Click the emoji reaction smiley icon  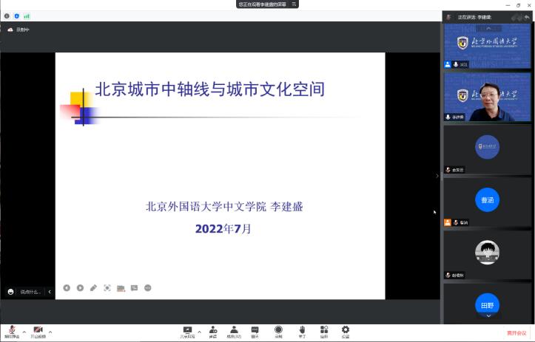(11, 292)
